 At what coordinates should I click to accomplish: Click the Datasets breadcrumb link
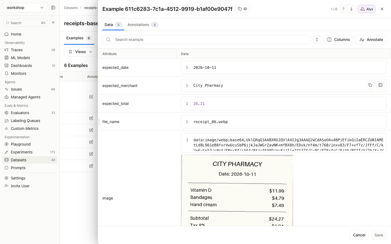click(x=71, y=8)
